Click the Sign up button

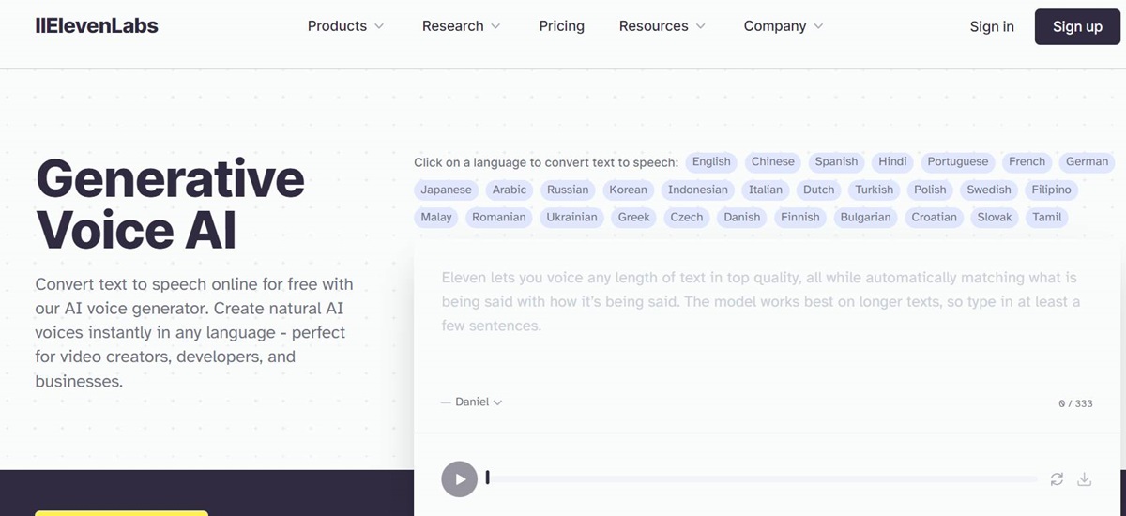[x=1077, y=26]
